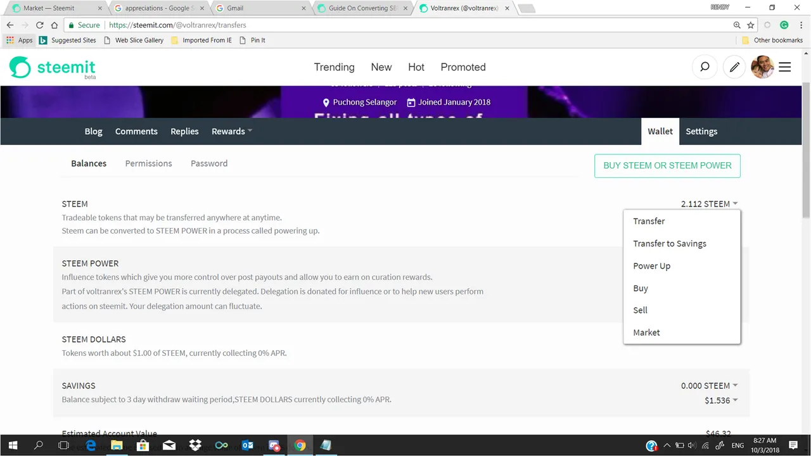Click the browser back arrow
The width and height of the screenshot is (811, 456).
10,25
